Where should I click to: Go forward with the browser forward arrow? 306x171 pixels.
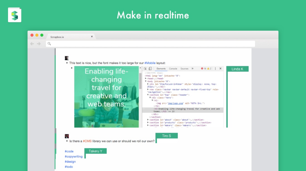click(x=39, y=44)
